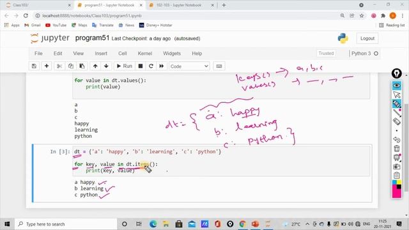Image resolution: width=409 pixels, height=230 pixels.
Task: Undo last annotation stroke
Action: 397,139
